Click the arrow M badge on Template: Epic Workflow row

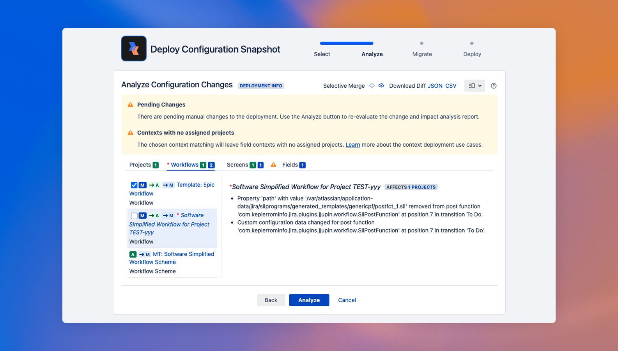click(x=168, y=185)
